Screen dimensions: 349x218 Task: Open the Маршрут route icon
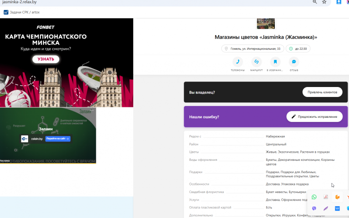click(256, 62)
